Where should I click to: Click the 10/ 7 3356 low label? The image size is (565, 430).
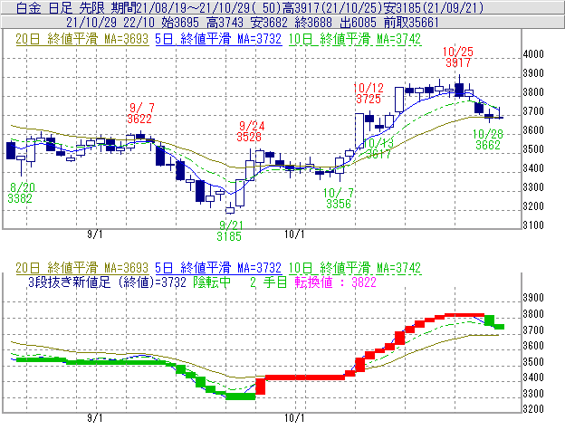[339, 198]
